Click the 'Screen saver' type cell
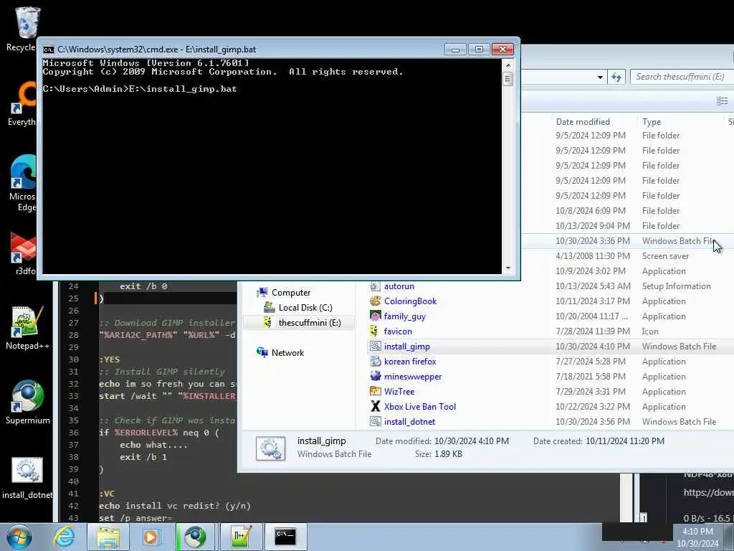The width and height of the screenshot is (734, 551). [665, 256]
